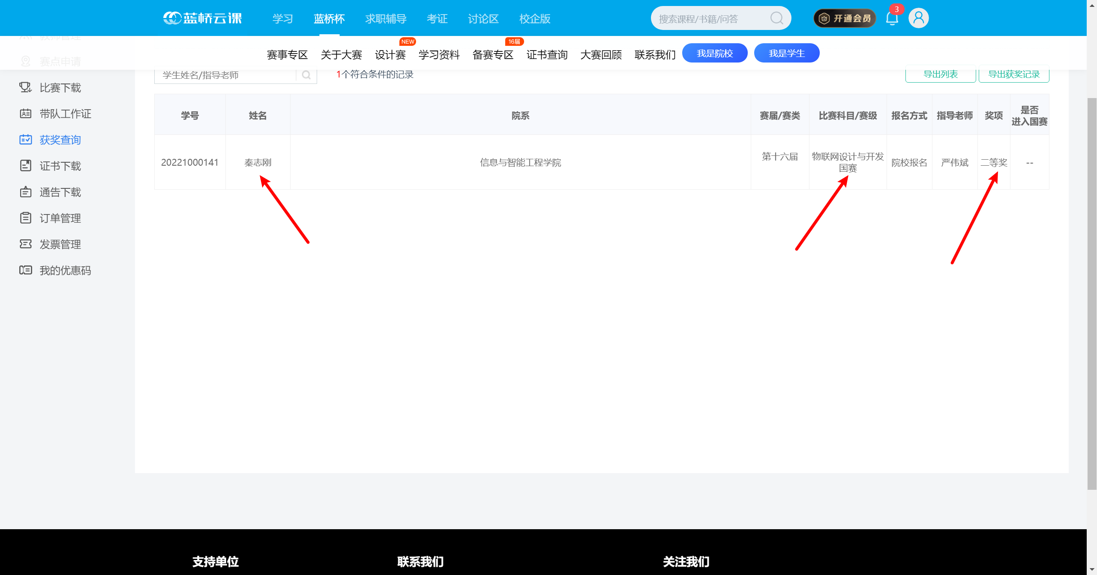The width and height of the screenshot is (1097, 575).
Task: Click the 我是学生 button
Action: [x=786, y=53]
